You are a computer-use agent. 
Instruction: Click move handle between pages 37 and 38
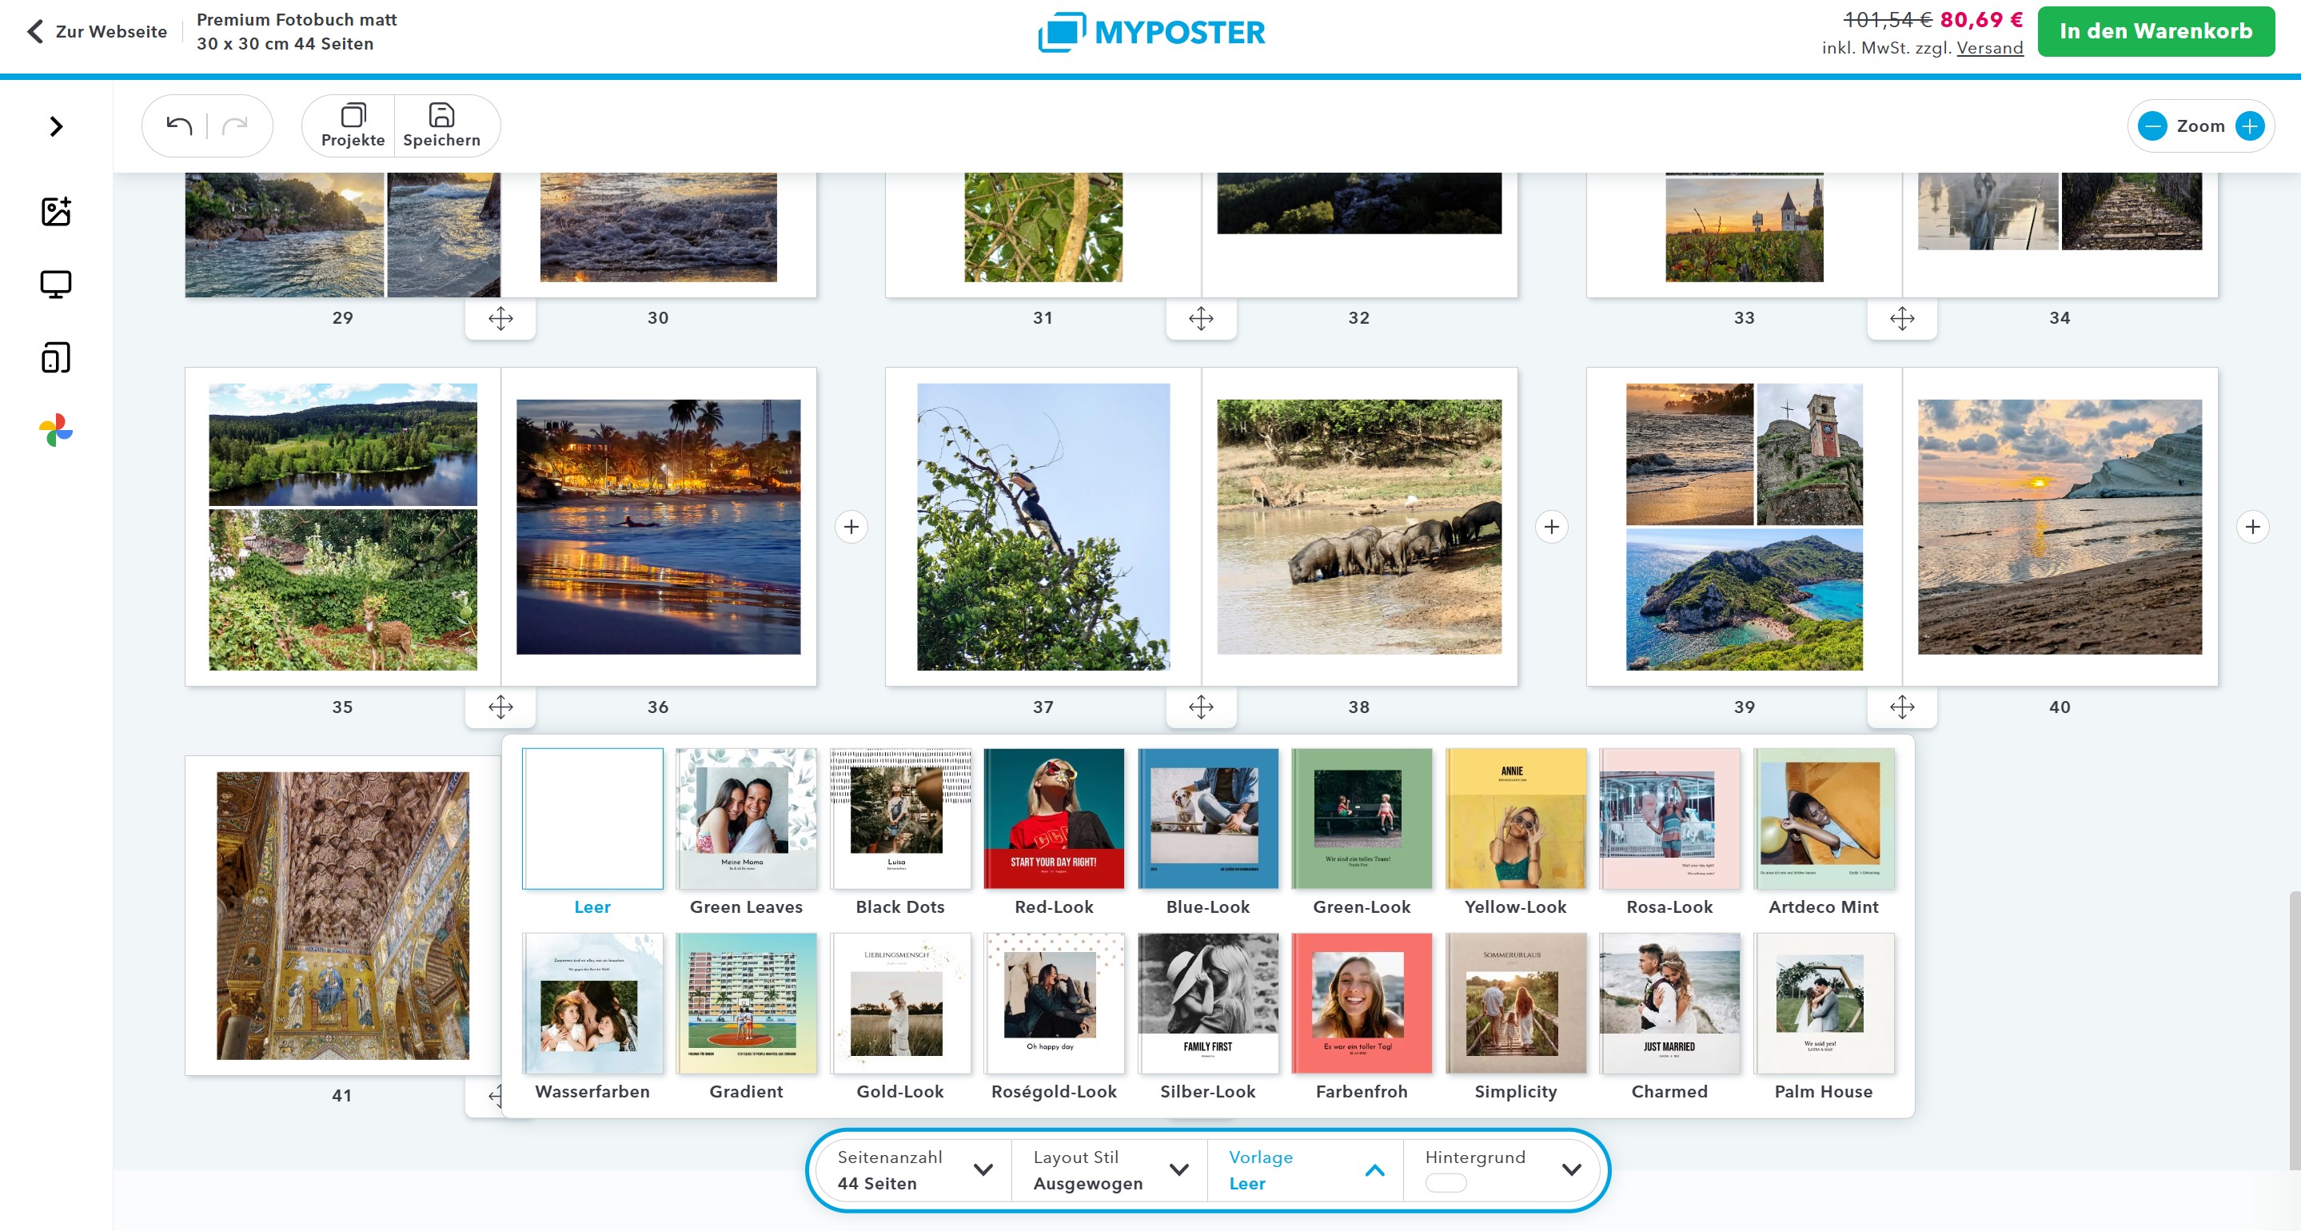pyautogui.click(x=1201, y=707)
